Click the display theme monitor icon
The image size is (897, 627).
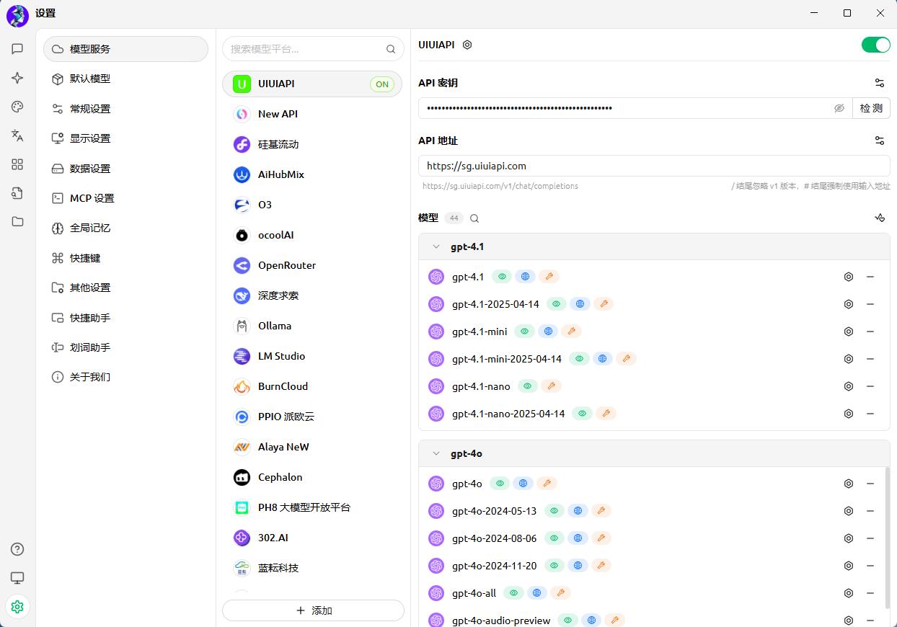pyautogui.click(x=17, y=578)
